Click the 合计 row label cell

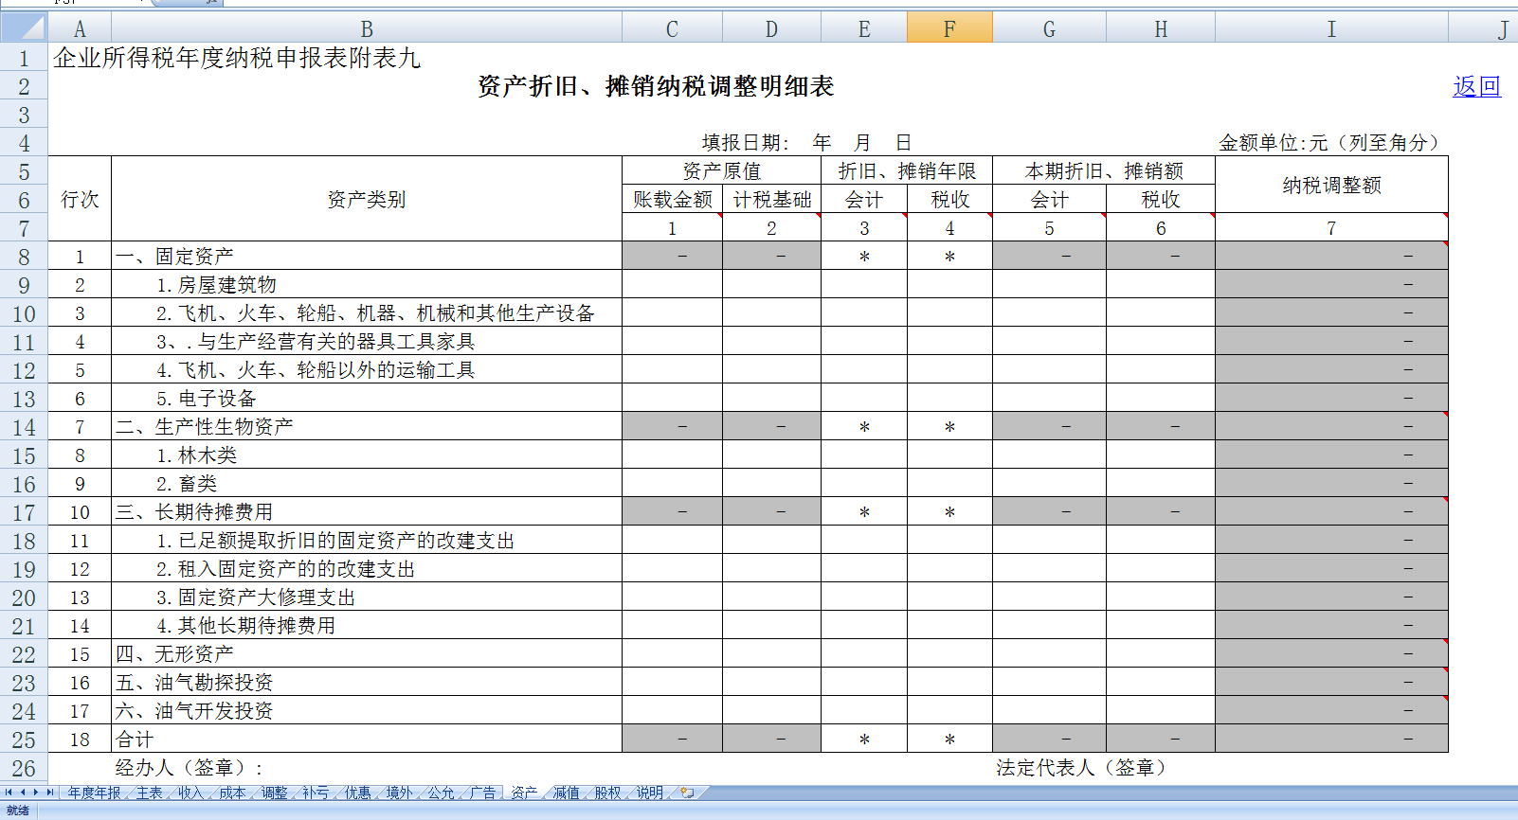pyautogui.click(x=366, y=740)
